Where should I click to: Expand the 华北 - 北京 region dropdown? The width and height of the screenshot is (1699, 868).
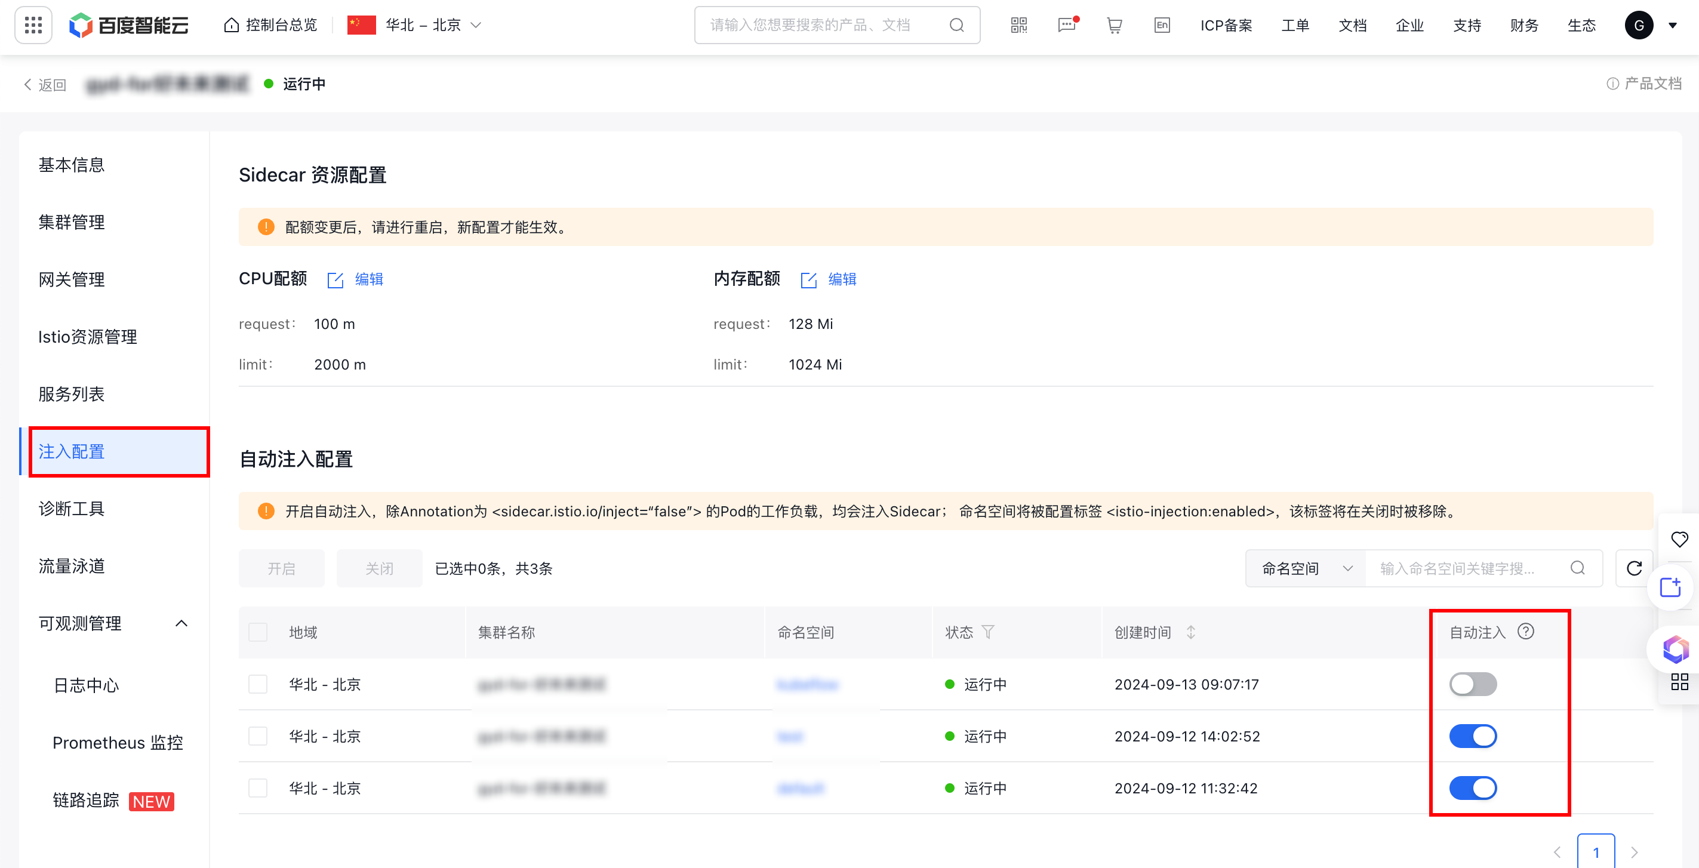[415, 25]
